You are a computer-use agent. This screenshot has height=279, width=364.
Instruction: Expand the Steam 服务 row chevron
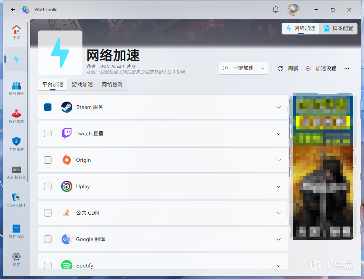[279, 108]
